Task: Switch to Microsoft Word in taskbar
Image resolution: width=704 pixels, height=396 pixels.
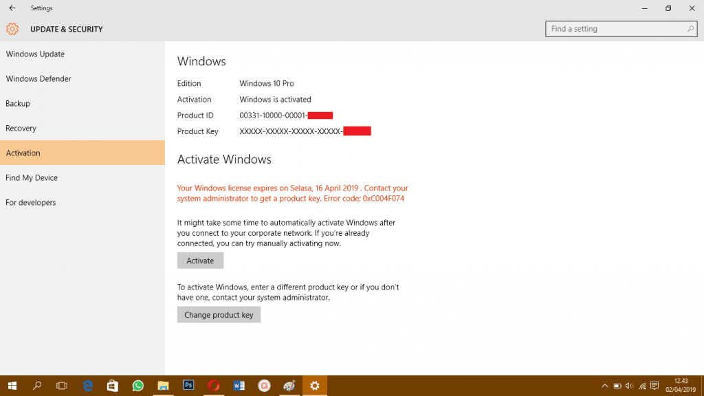Action: (239, 386)
